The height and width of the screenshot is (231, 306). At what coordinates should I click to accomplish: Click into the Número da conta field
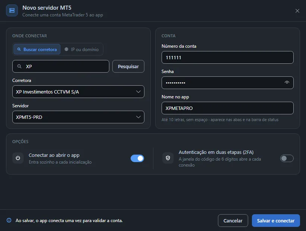tap(228, 57)
